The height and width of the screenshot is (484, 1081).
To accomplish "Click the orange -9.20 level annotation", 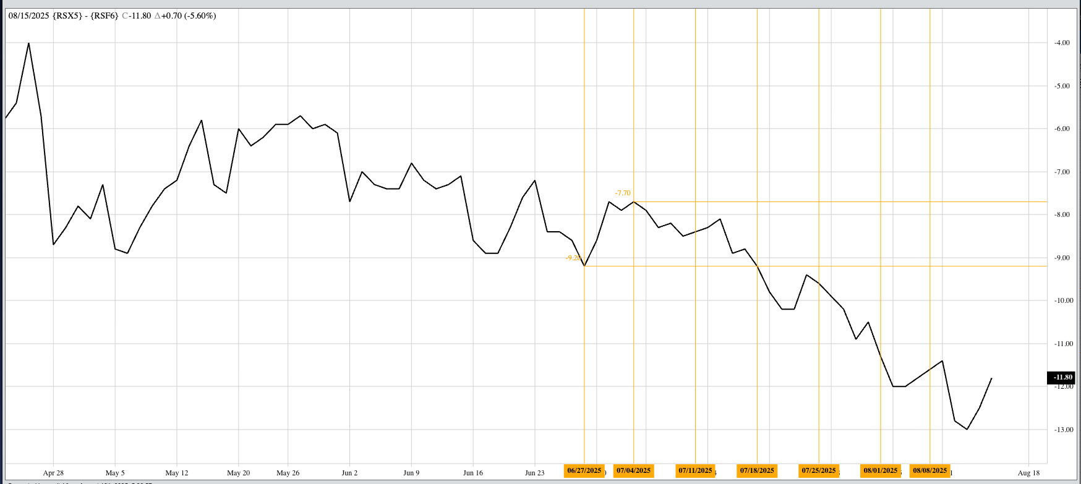I will click(573, 258).
